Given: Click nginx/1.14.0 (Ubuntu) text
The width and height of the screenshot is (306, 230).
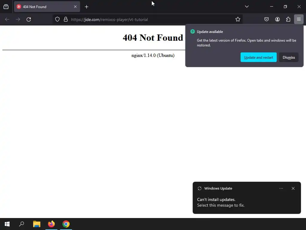Looking at the screenshot, I should pyautogui.click(x=153, y=55).
